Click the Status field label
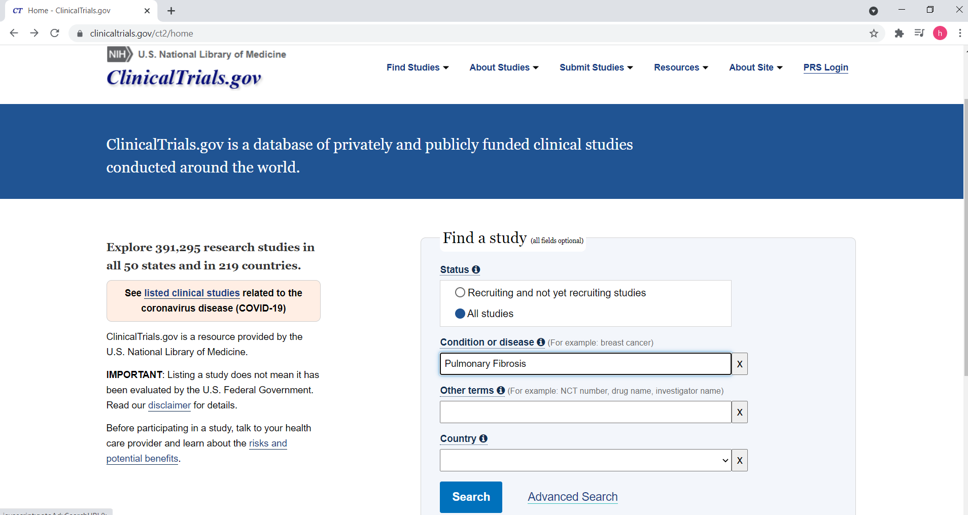Image resolution: width=968 pixels, height=515 pixels. (x=455, y=269)
